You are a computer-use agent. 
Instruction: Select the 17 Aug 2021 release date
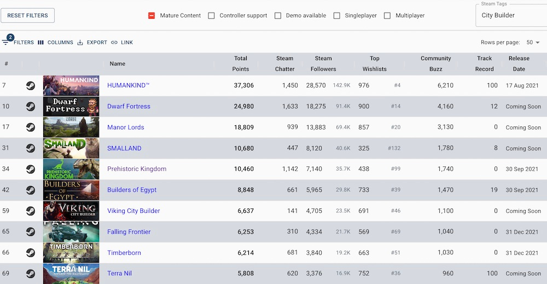[522, 85]
